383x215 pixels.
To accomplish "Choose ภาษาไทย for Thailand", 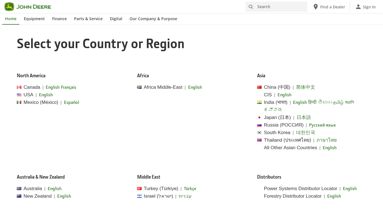I will pyautogui.click(x=327, y=140).
